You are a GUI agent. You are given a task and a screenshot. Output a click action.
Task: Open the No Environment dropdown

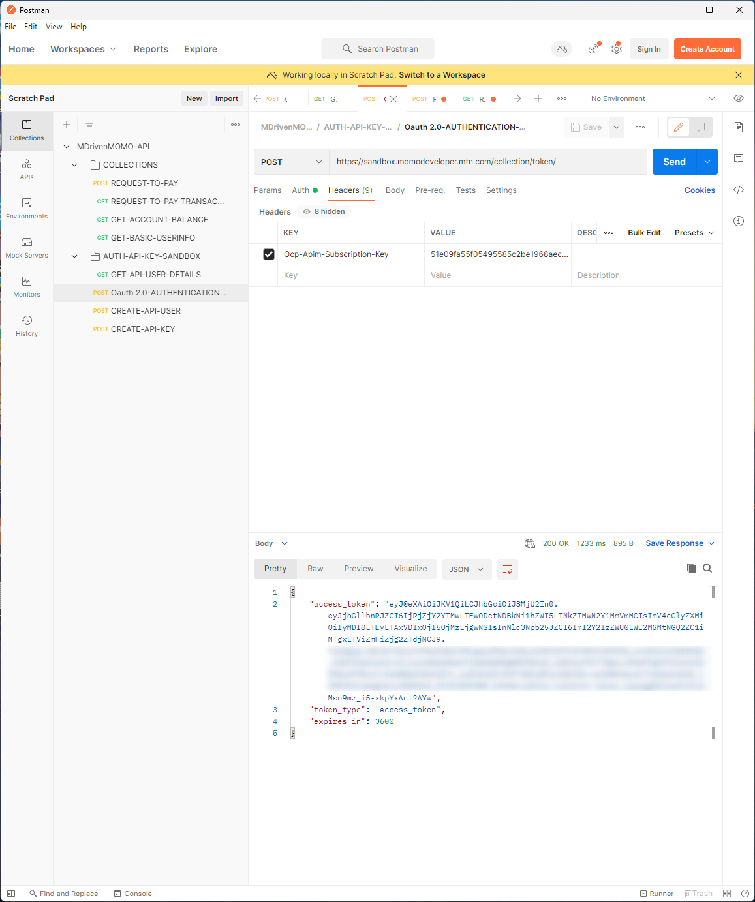653,98
